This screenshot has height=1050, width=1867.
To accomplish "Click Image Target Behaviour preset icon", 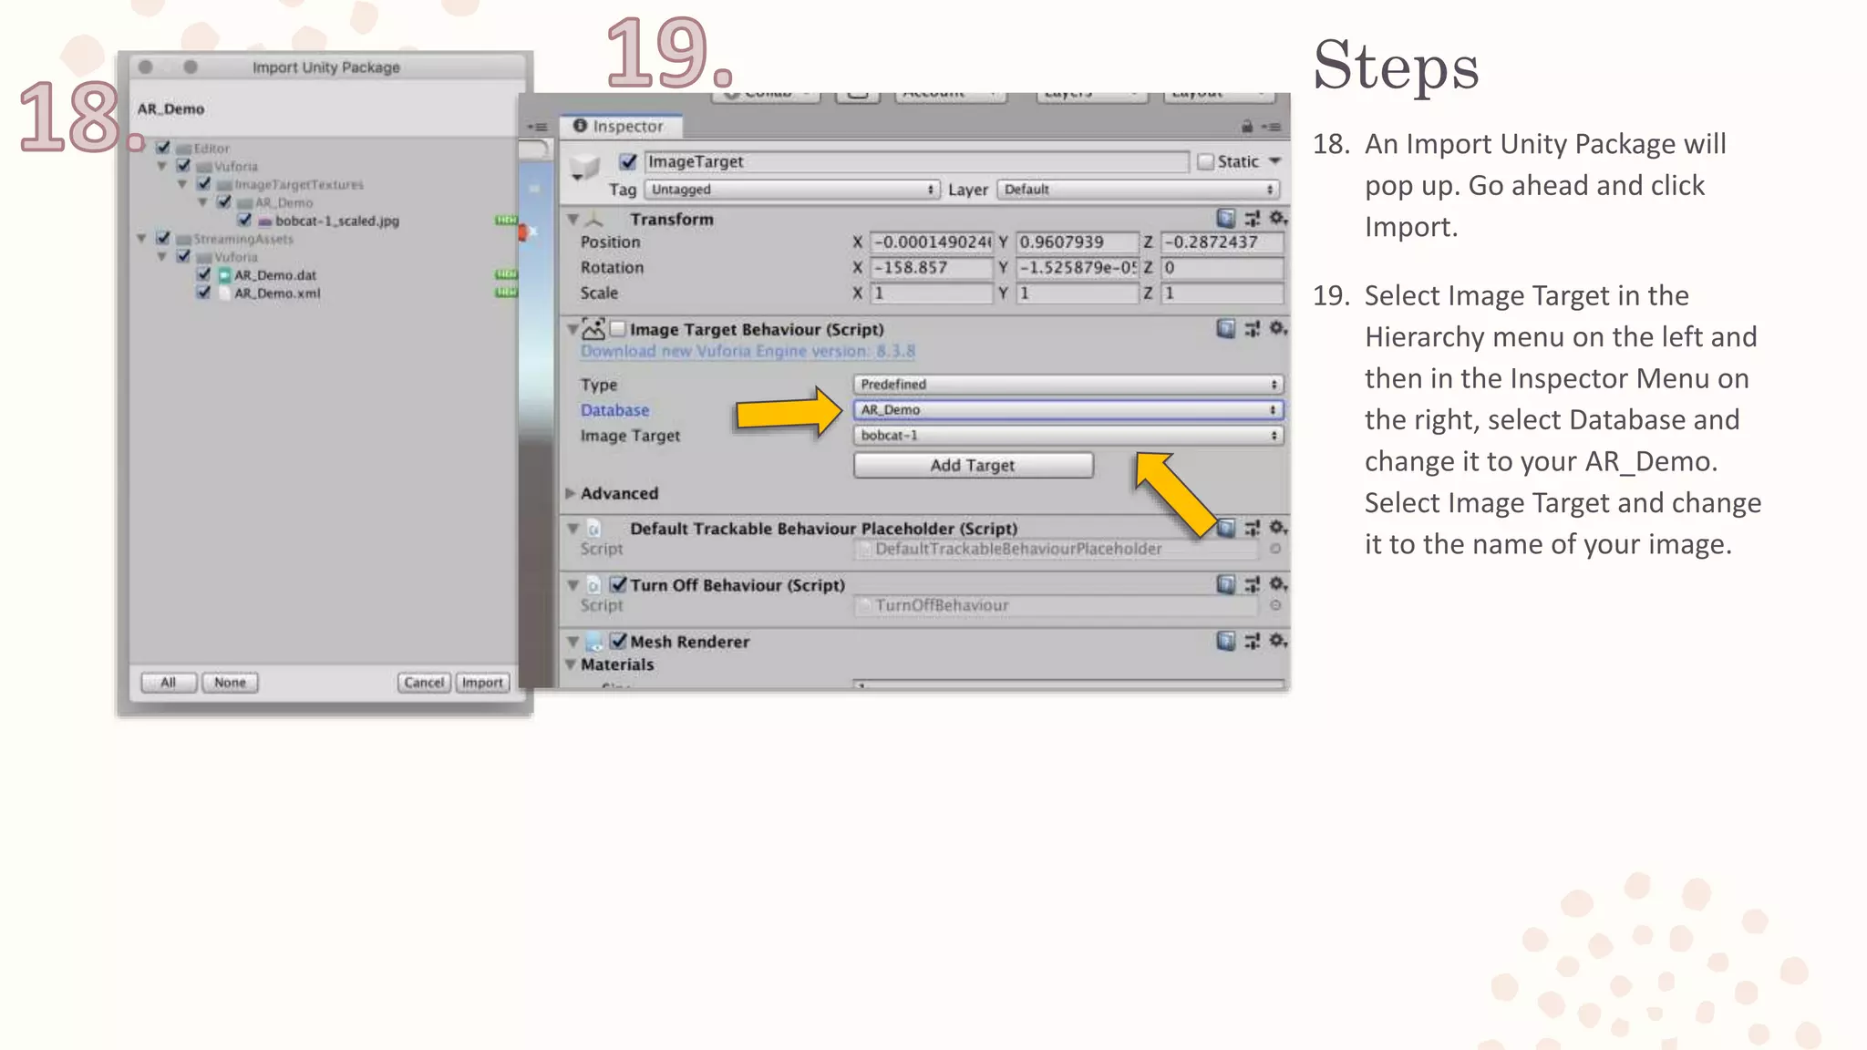I will tap(1252, 329).
